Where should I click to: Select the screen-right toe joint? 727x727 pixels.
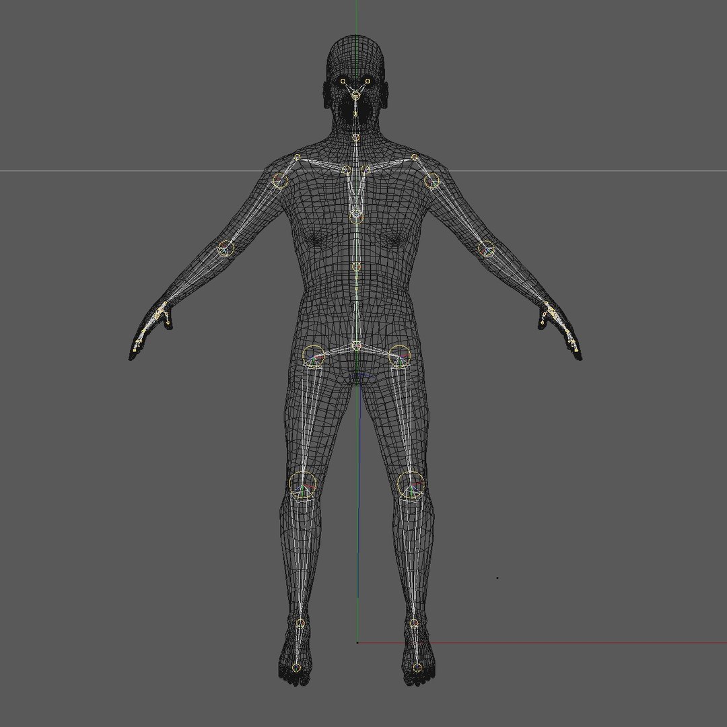coord(417,668)
